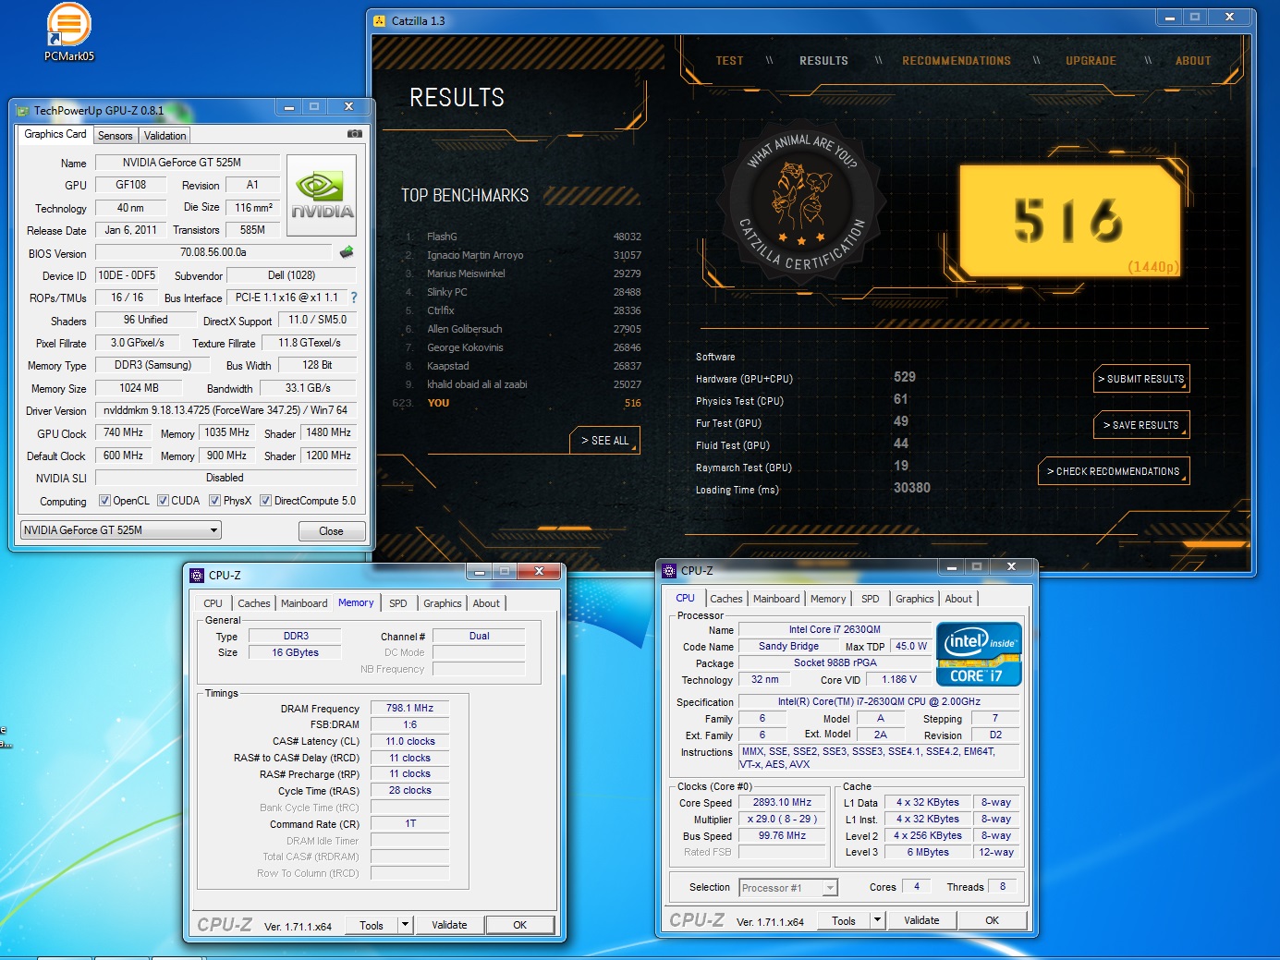Open the PCMark05 desktop shortcut
Screen dimensions: 1280x960
[69, 32]
